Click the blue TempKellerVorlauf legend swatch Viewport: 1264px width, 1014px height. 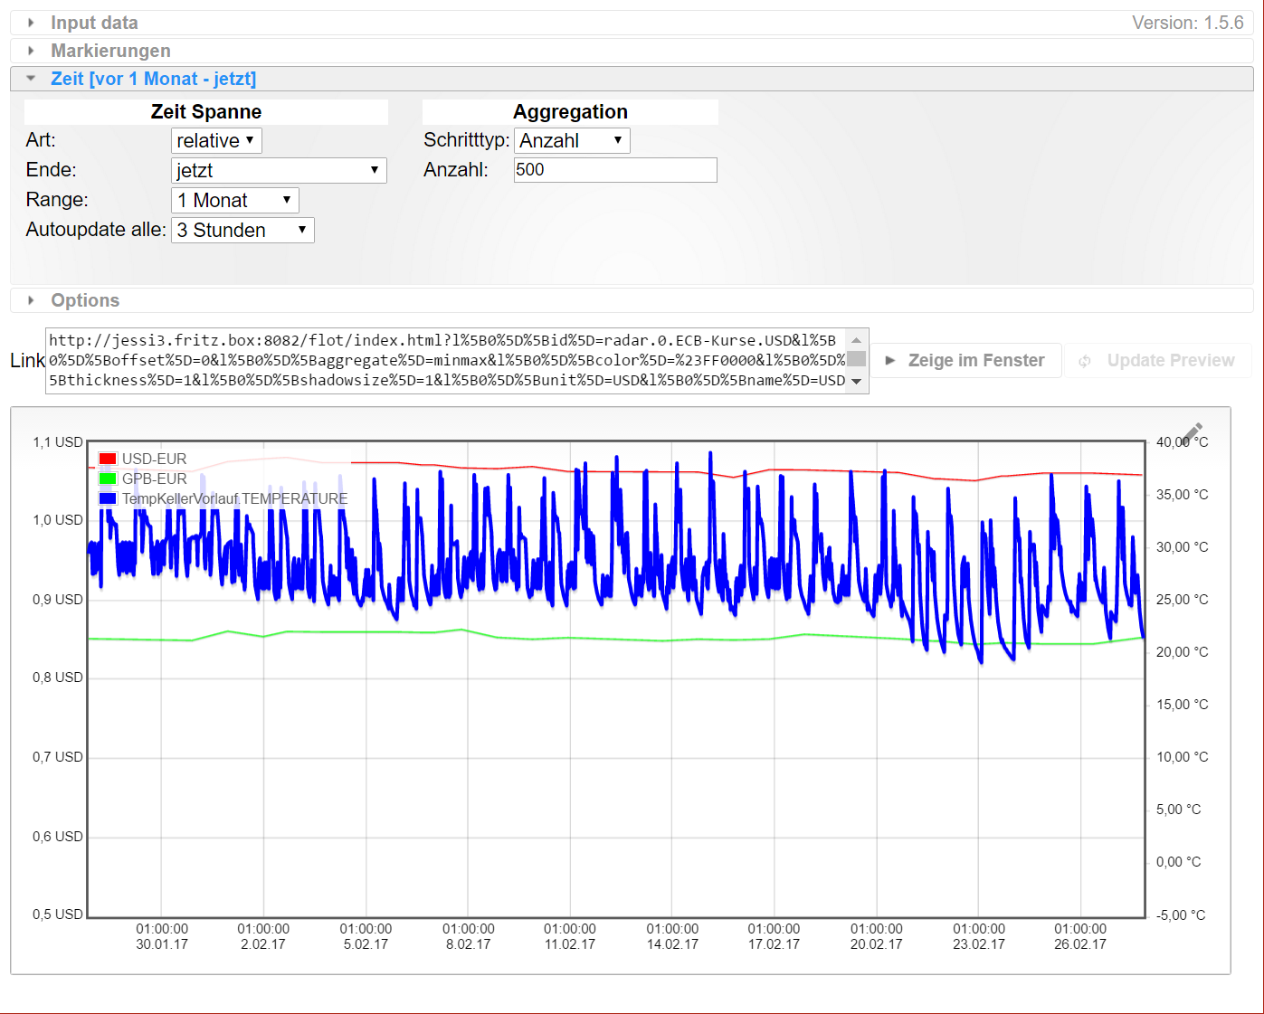(108, 498)
